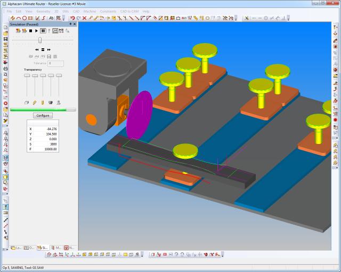Open the Help menu

(146, 11)
